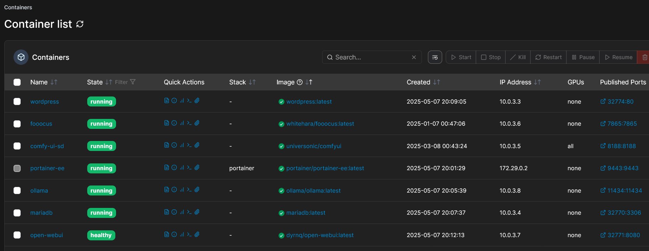Open logs for the mariadb container
Screen dimensions: 649x251
pyautogui.click(x=166, y=212)
